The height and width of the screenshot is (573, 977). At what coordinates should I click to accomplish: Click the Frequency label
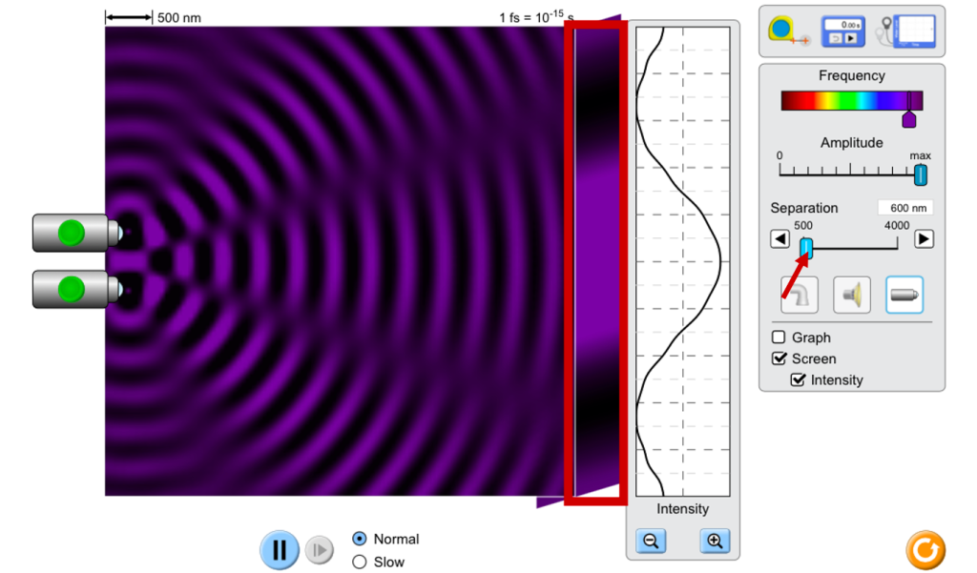(852, 75)
